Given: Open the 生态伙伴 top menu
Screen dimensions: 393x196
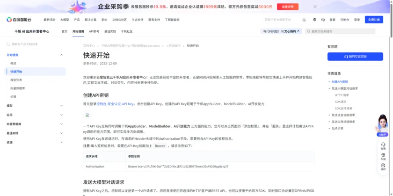Looking at the screenshot, I should (138, 20).
